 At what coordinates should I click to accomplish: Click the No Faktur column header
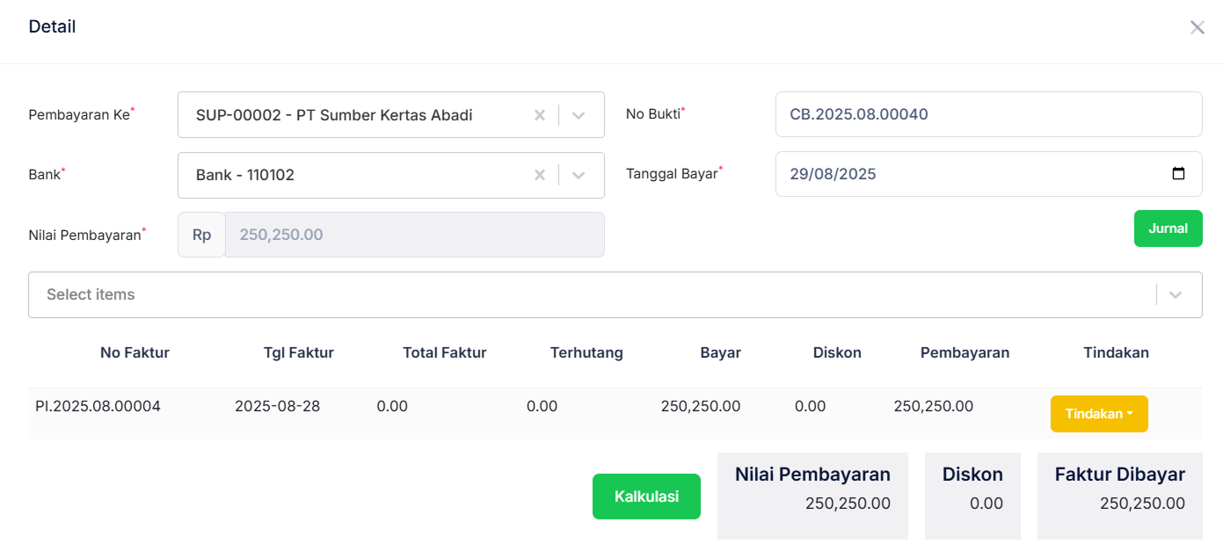coord(135,352)
